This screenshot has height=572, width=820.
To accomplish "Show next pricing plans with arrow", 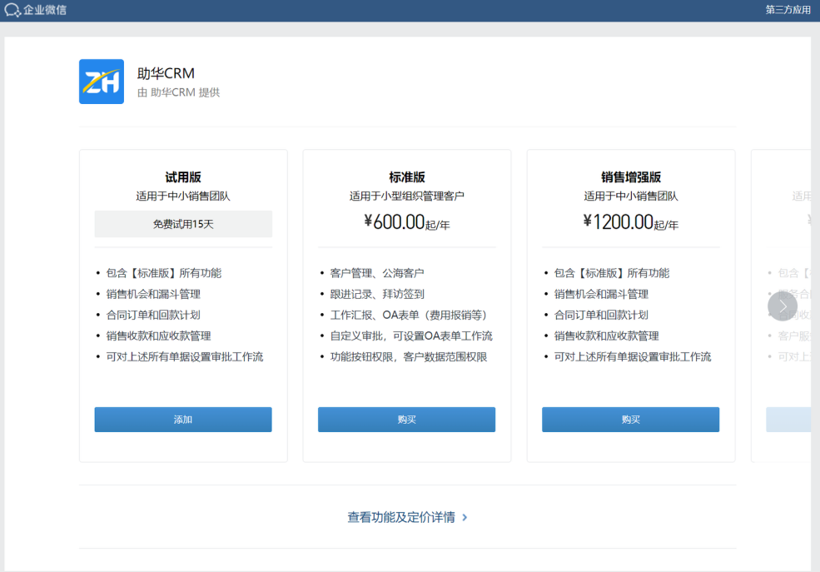I will point(783,306).
